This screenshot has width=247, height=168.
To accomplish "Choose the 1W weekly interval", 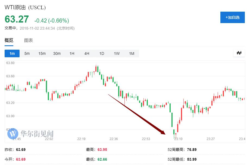I will (x=117, y=53).
